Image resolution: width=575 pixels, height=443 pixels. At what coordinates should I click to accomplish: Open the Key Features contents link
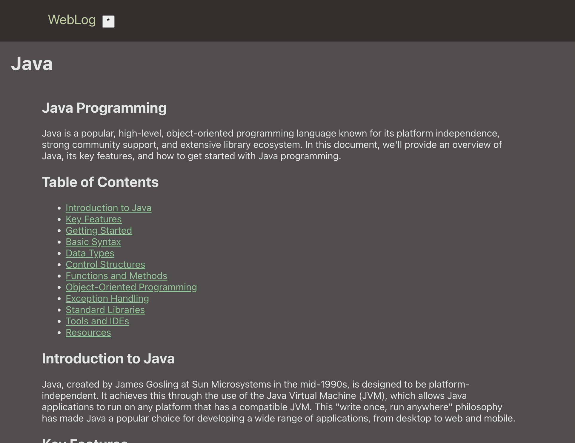tap(93, 219)
